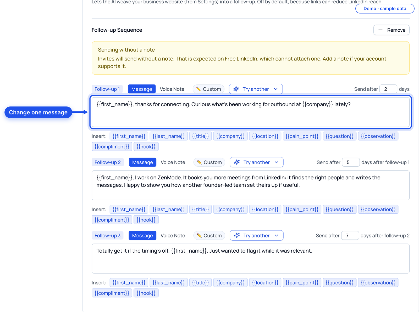The height and width of the screenshot is (312, 419).
Task: Expand the Try another chevron for Follow-up 2
Action: click(x=277, y=162)
